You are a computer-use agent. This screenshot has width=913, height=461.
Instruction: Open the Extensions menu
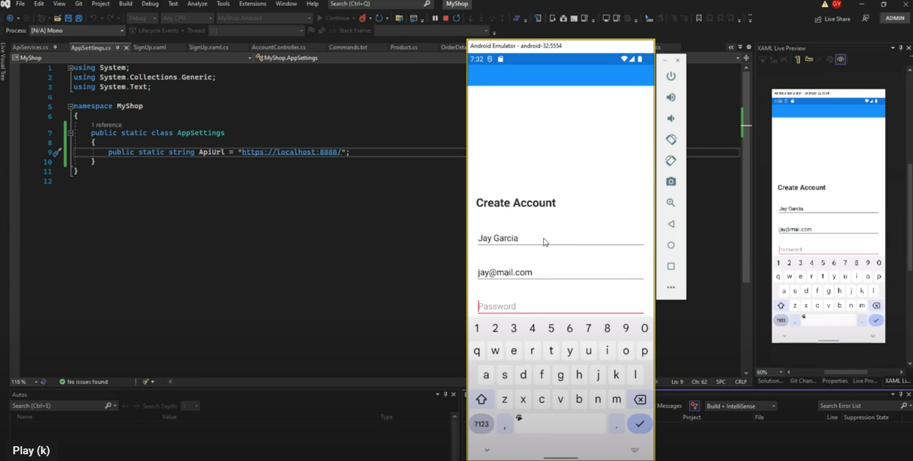[253, 4]
